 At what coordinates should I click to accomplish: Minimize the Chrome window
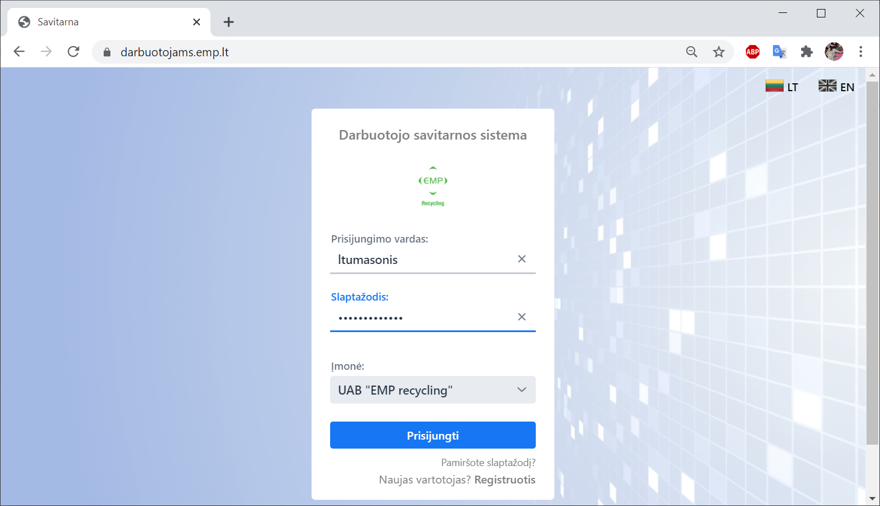[x=783, y=13]
